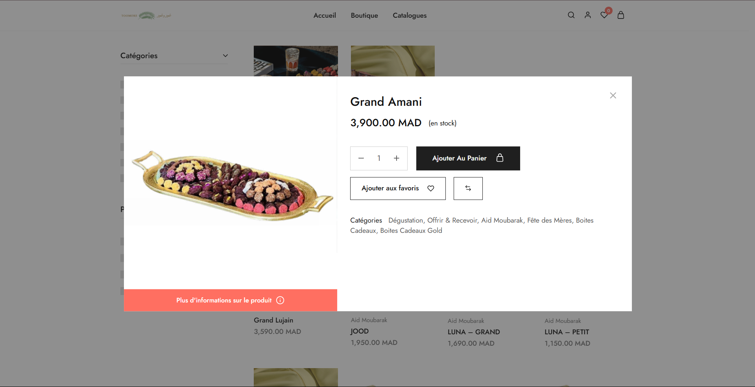The height and width of the screenshot is (387, 755).
Task: Go to Accueil menu item
Action: point(325,16)
